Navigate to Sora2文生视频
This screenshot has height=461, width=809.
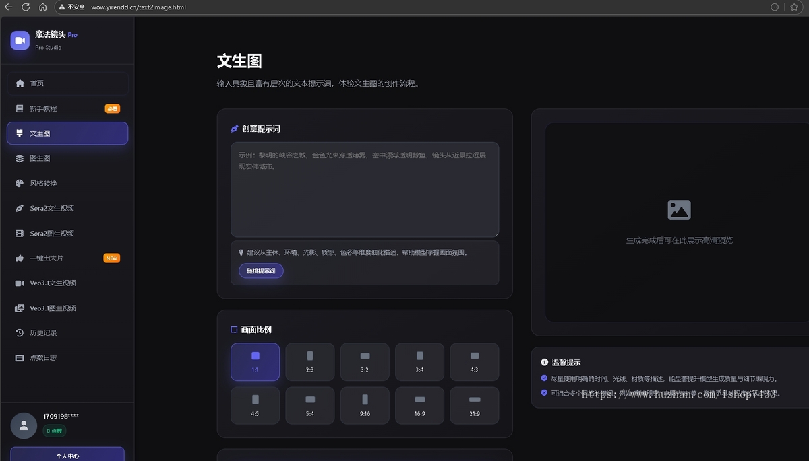67,208
